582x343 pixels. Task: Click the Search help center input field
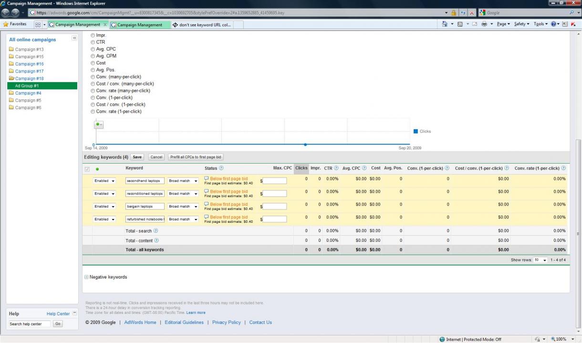pyautogui.click(x=30, y=324)
